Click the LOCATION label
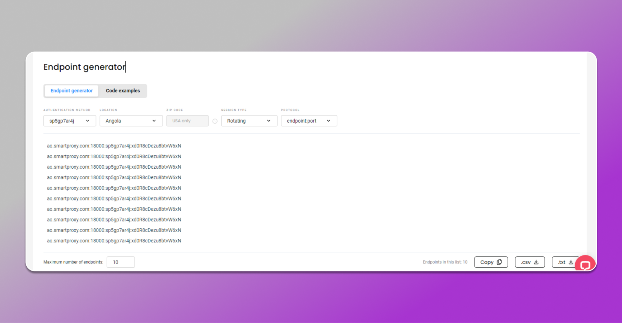Screen dimensions: 622x323 coord(108,110)
